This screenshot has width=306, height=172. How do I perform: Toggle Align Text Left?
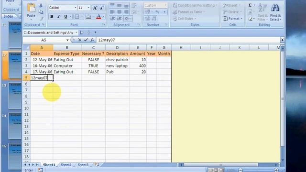[112, 12]
